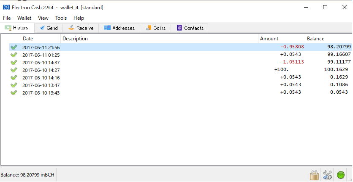Click the +100. amount cell

[281, 70]
